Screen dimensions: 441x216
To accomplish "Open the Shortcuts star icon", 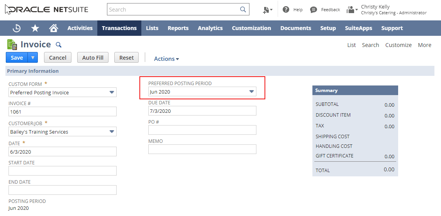I will coord(35,28).
